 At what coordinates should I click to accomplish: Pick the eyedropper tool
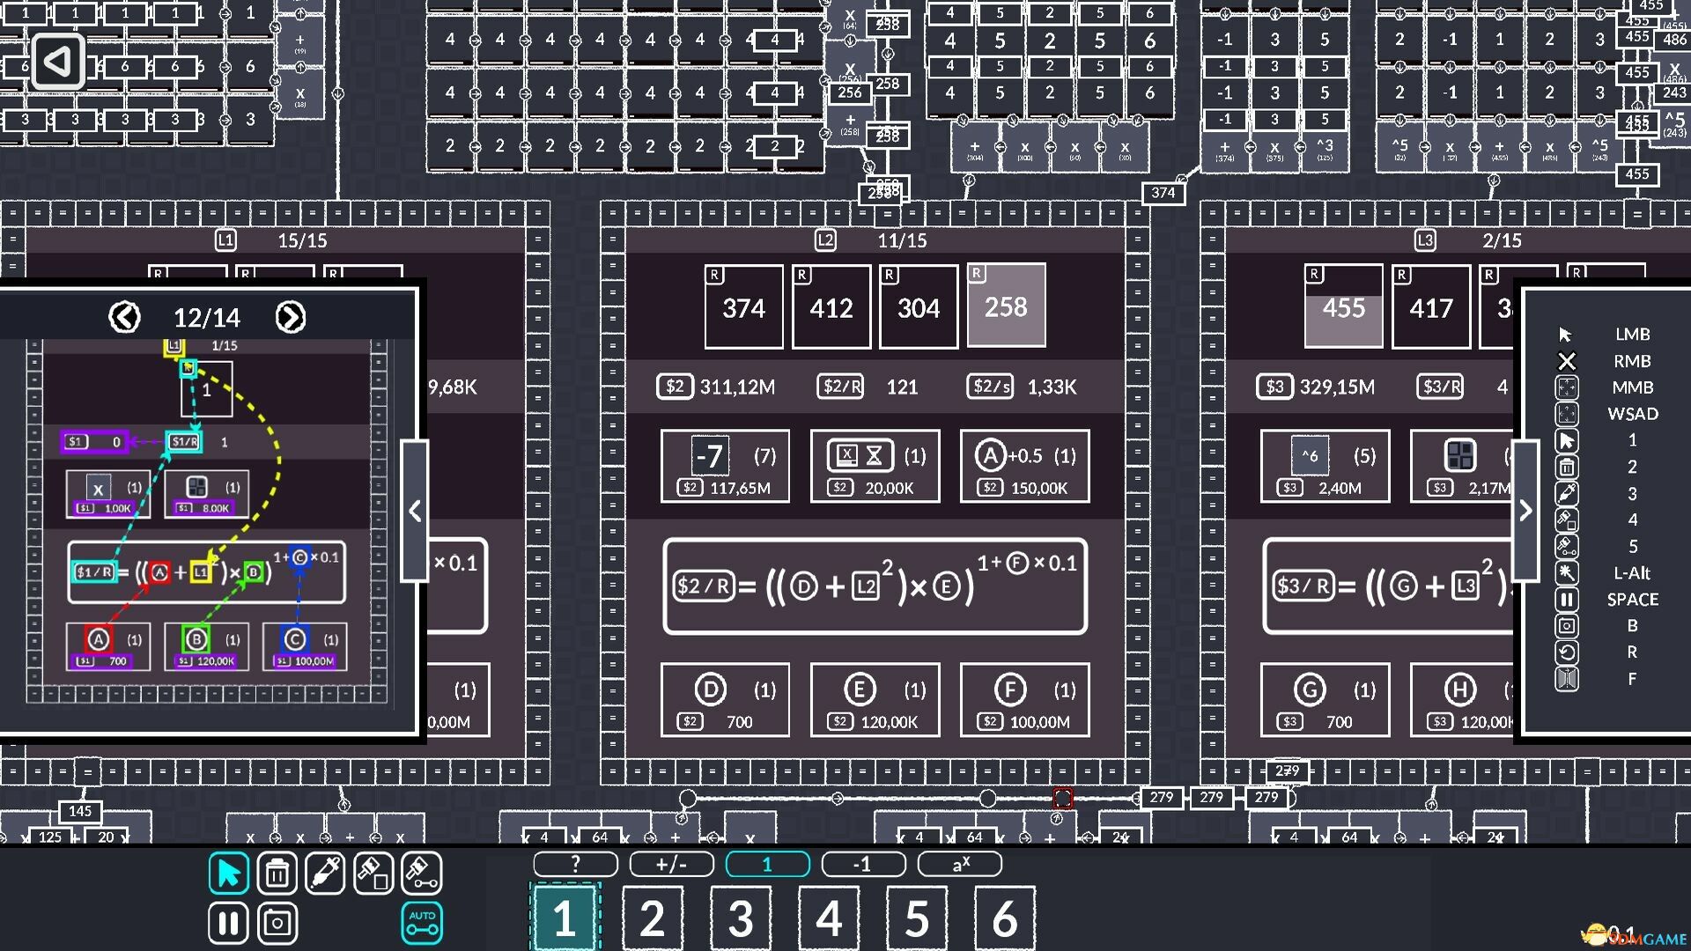pyautogui.click(x=324, y=874)
